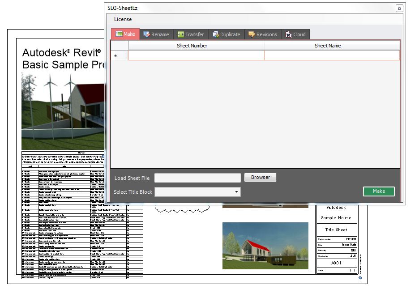Open the Duplicate tab

click(227, 34)
